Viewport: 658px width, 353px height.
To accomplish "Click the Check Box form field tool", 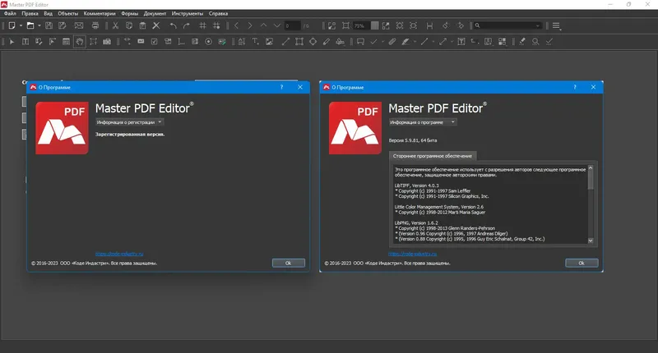I will pos(155,41).
